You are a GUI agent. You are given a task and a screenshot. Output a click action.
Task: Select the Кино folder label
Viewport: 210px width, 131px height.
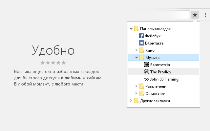coord(150,50)
